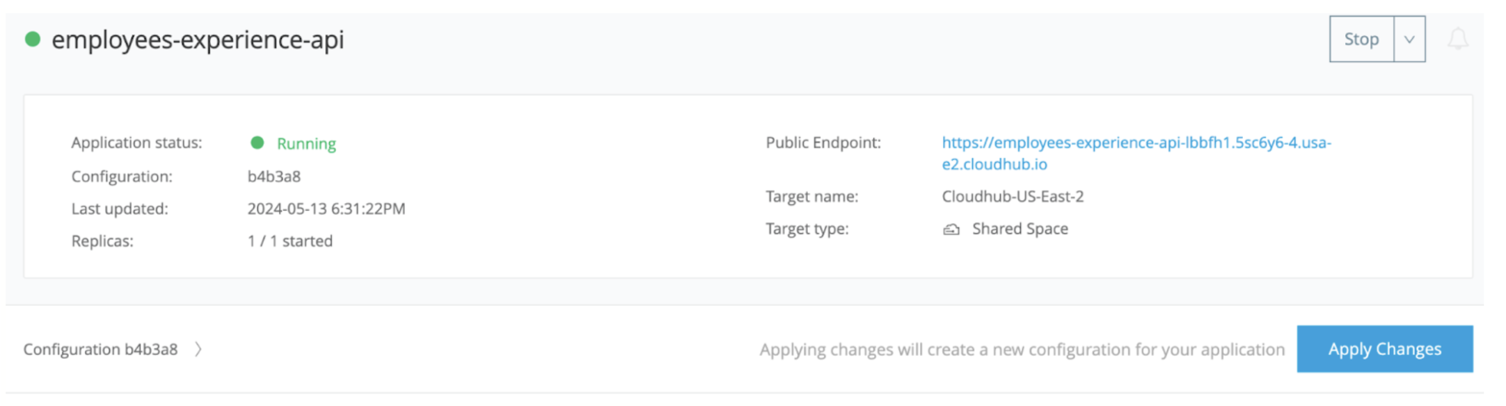Screen dimensions: 1506x406
Task: Click the 1 / 1 started replicas text
Action: pos(290,241)
